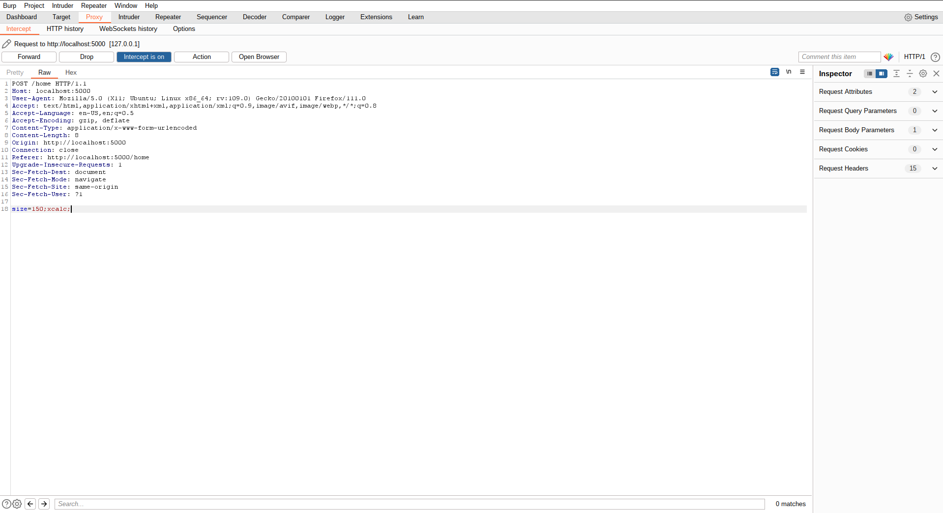Switch to the Raw view tab
The width and height of the screenshot is (943, 513).
pos(45,73)
